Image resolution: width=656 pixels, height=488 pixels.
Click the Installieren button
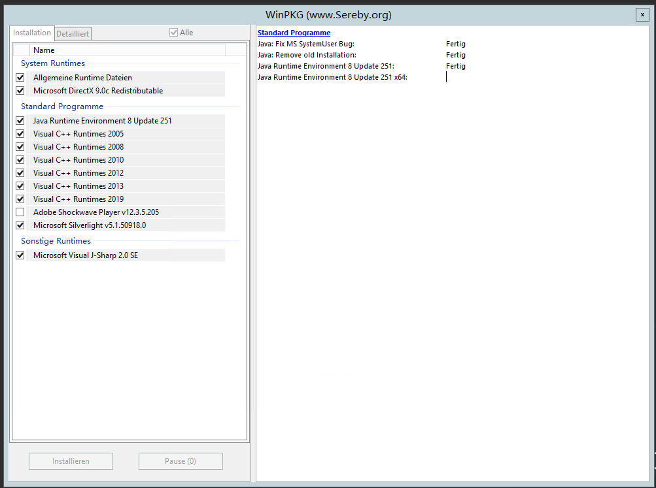(71, 461)
